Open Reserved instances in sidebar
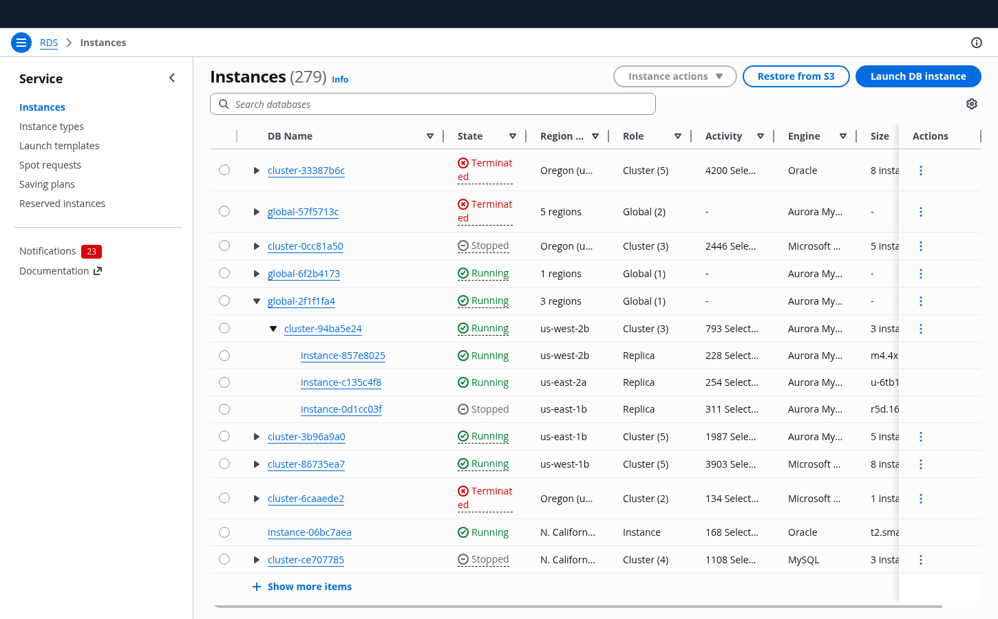This screenshot has height=619, width=998. pos(62,204)
